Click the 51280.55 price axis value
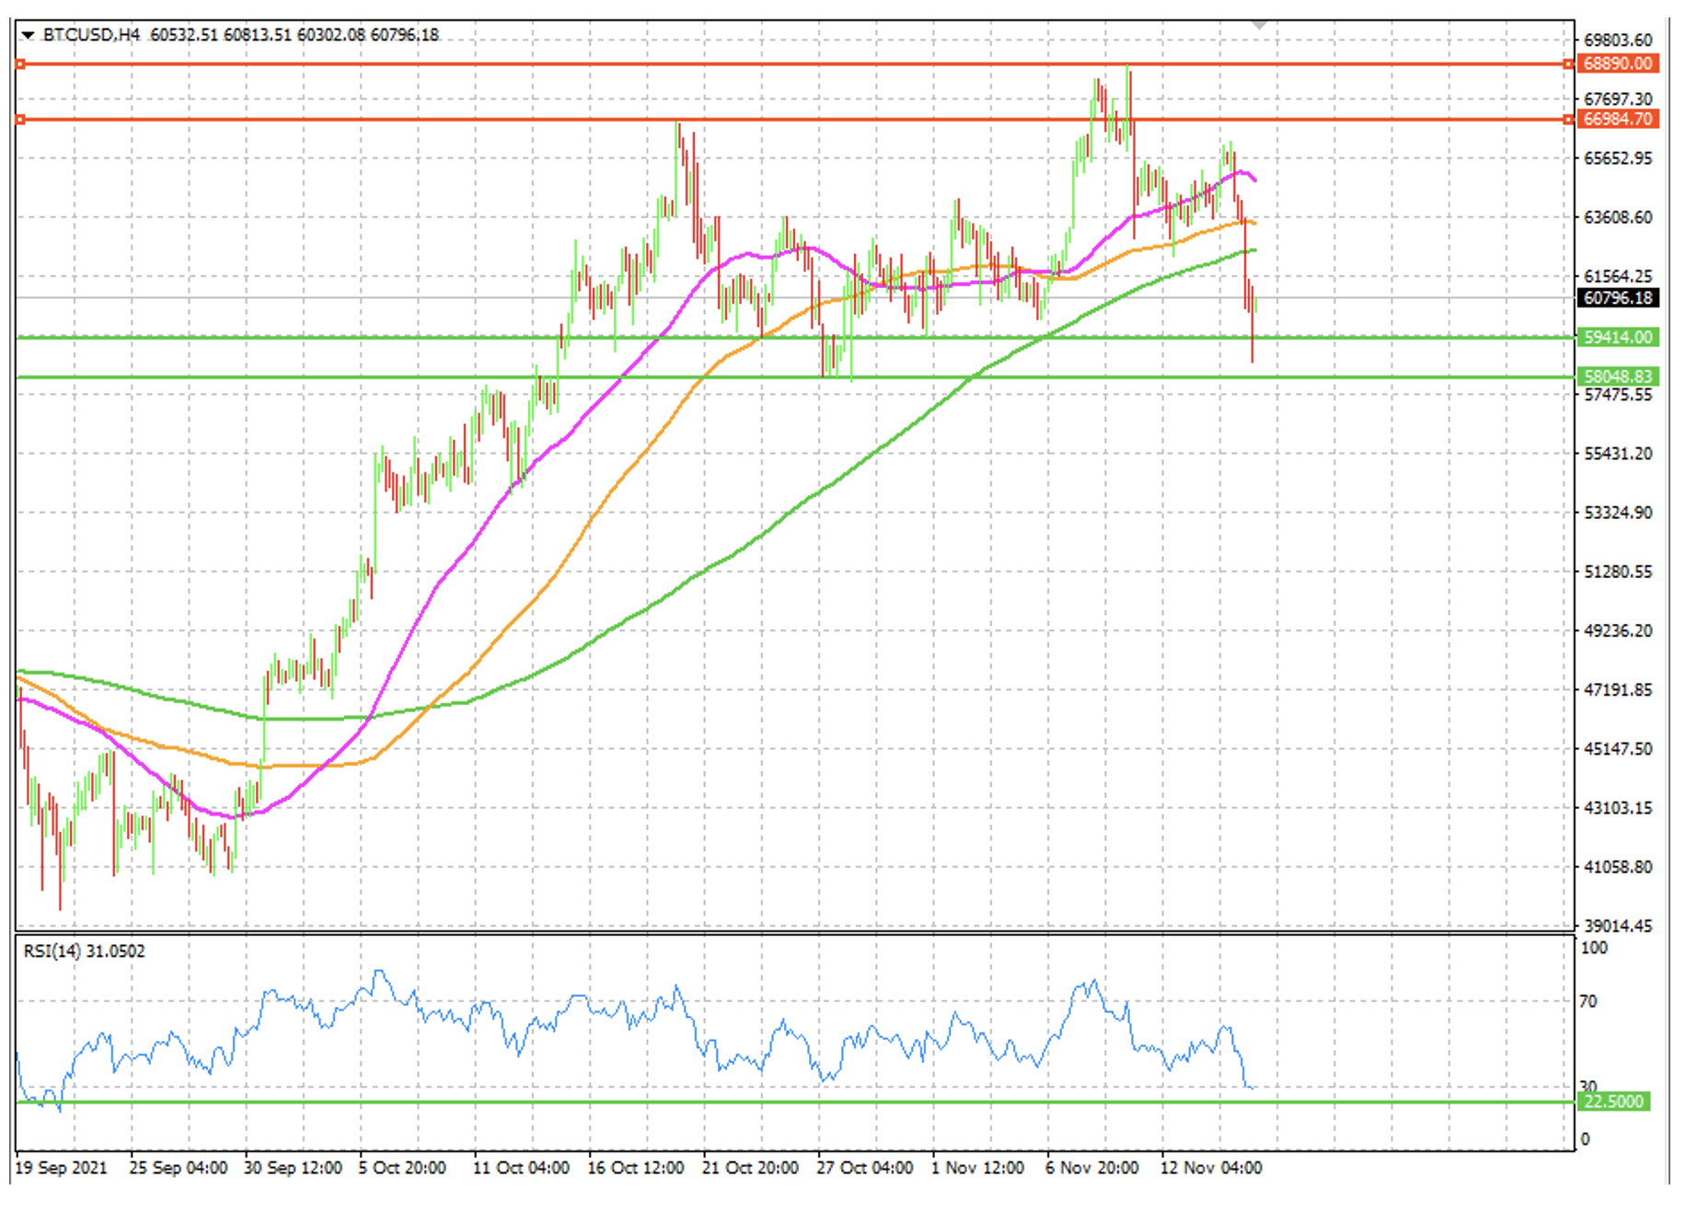This screenshot has width=1697, height=1213. 1618,572
